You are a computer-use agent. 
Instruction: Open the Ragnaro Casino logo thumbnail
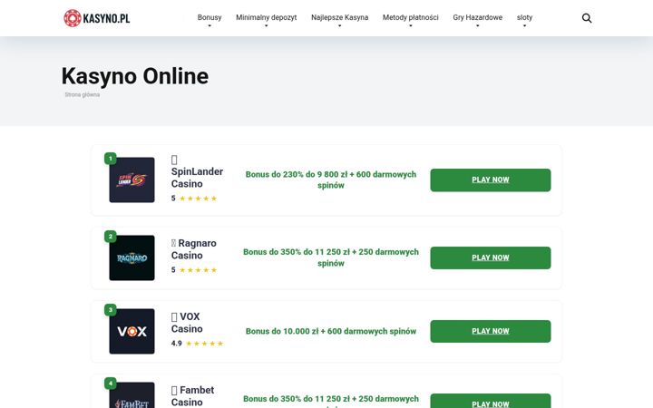(x=132, y=257)
